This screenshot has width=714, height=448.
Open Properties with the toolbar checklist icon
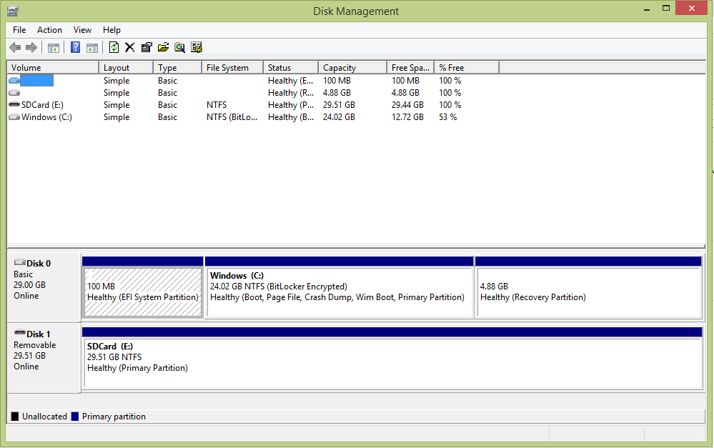click(x=147, y=47)
